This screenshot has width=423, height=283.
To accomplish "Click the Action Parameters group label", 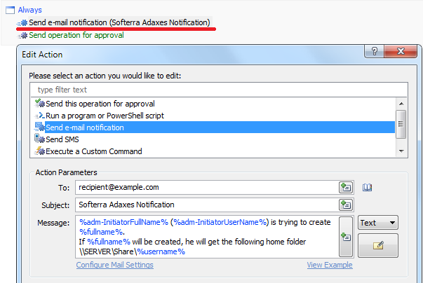I will pos(67,172).
